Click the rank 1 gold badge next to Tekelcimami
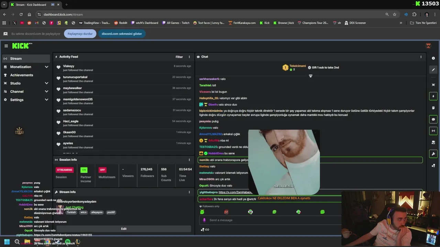440x247 pixels. click(x=285, y=68)
